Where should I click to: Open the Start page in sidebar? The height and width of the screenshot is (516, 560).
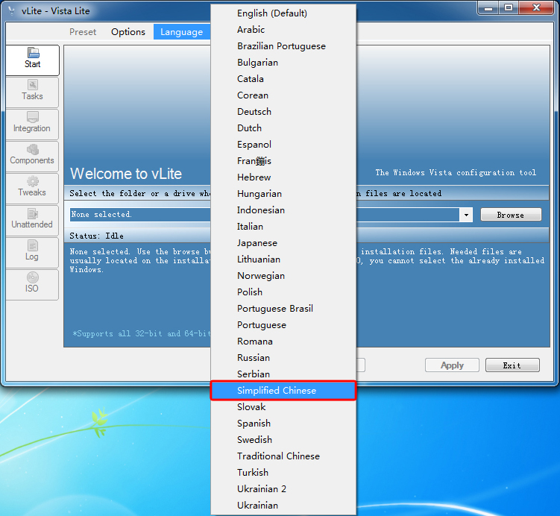(x=33, y=60)
